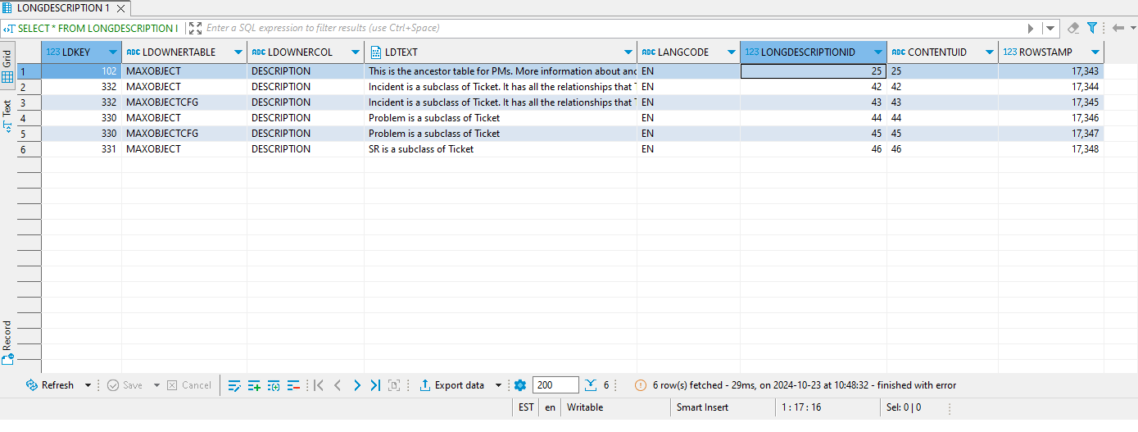Open the navigation history dropdown arrow
This screenshot has height=432, width=1138.
point(1131,28)
